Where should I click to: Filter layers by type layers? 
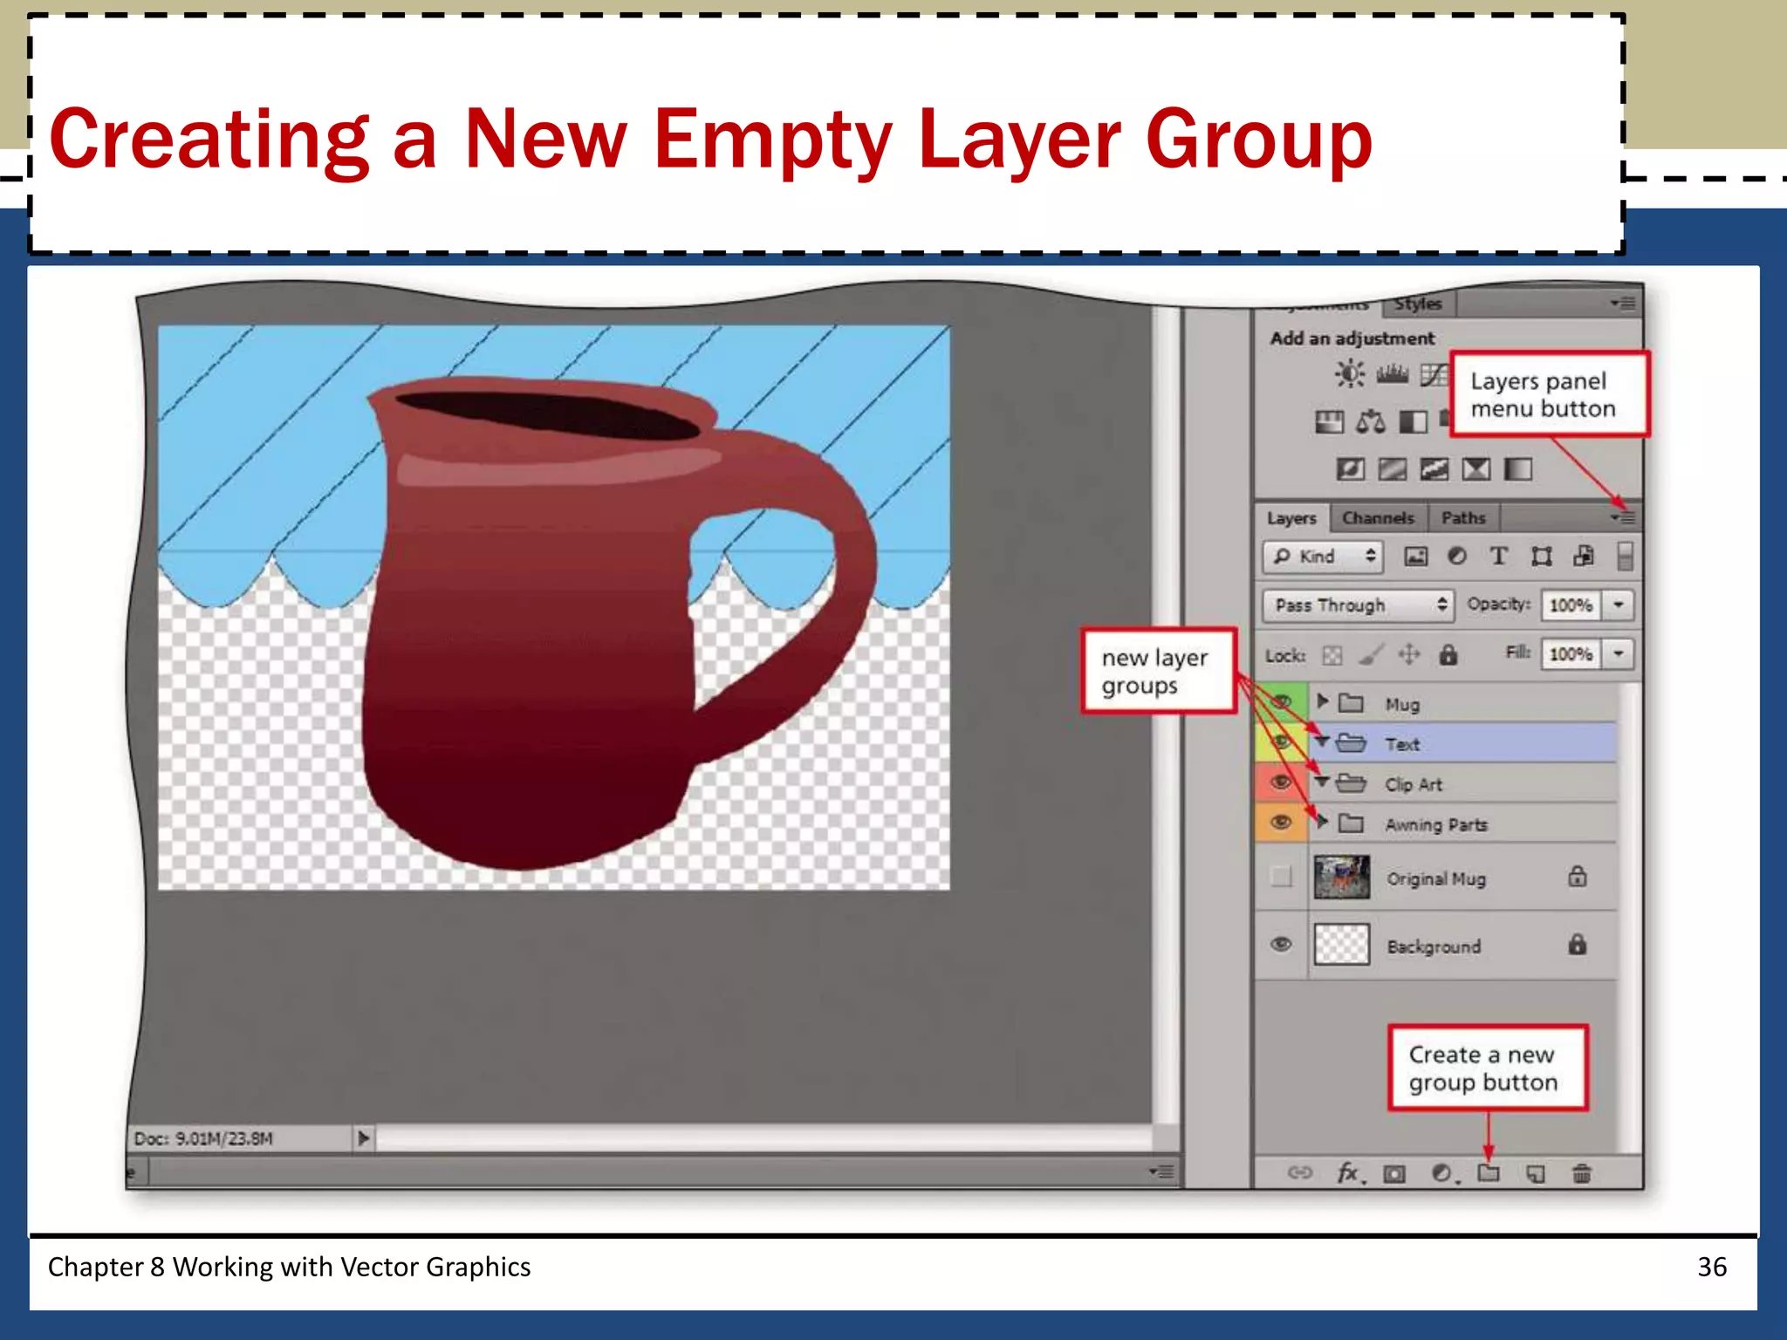click(1499, 557)
